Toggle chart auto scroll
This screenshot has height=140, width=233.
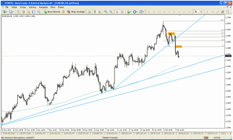[117, 12]
